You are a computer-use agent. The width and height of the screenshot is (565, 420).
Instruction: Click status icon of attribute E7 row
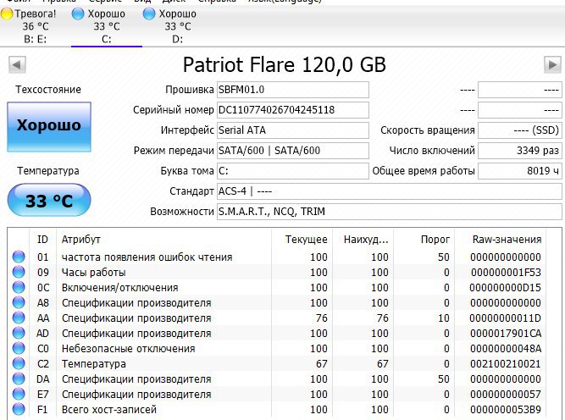pos(19,394)
